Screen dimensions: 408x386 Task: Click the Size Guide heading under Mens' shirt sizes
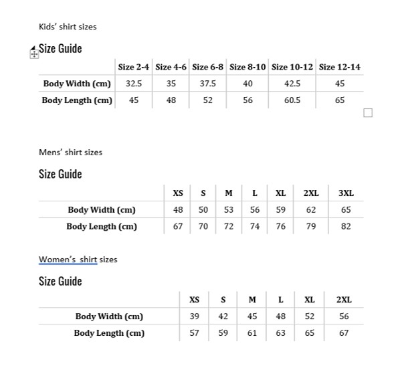point(60,174)
